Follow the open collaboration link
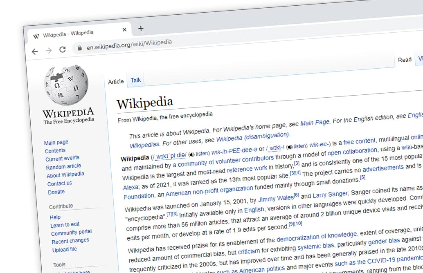Viewport: 423px width, 273px height. click(x=352, y=152)
